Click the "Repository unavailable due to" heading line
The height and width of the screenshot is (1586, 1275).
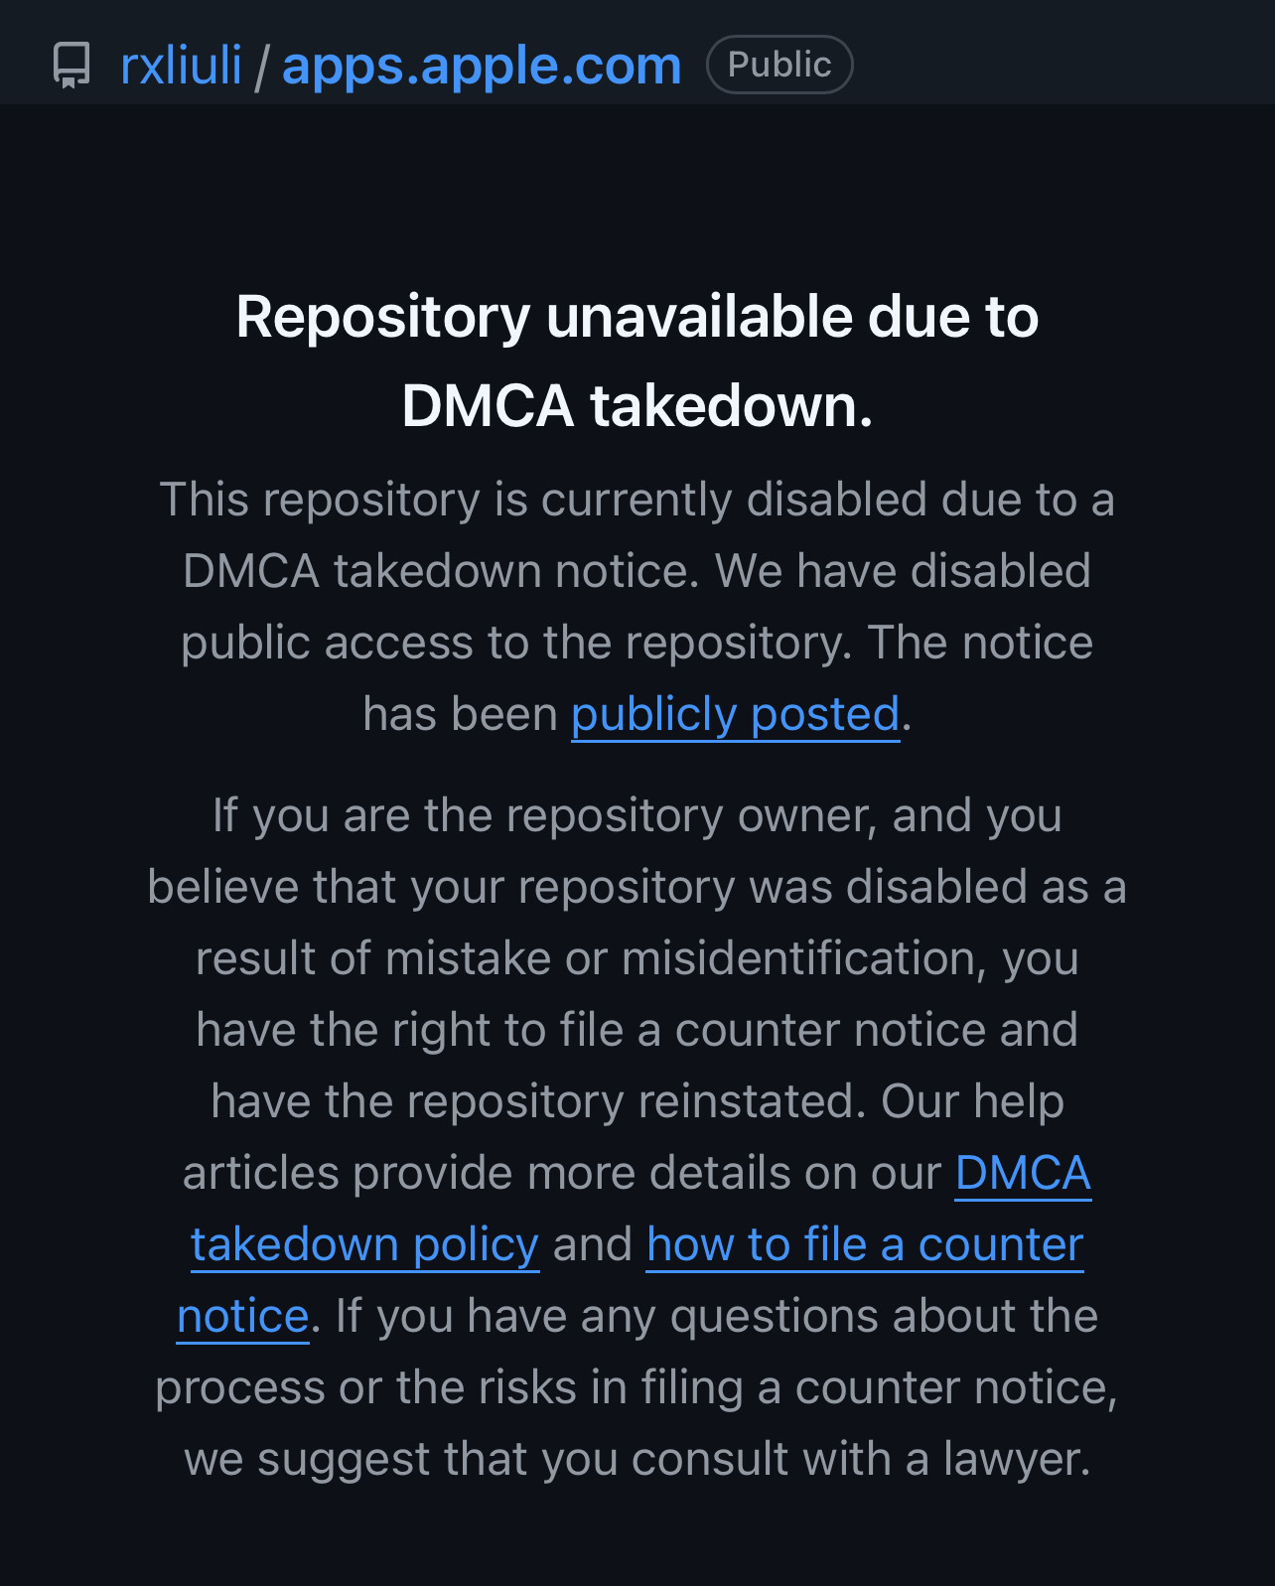tap(637, 317)
